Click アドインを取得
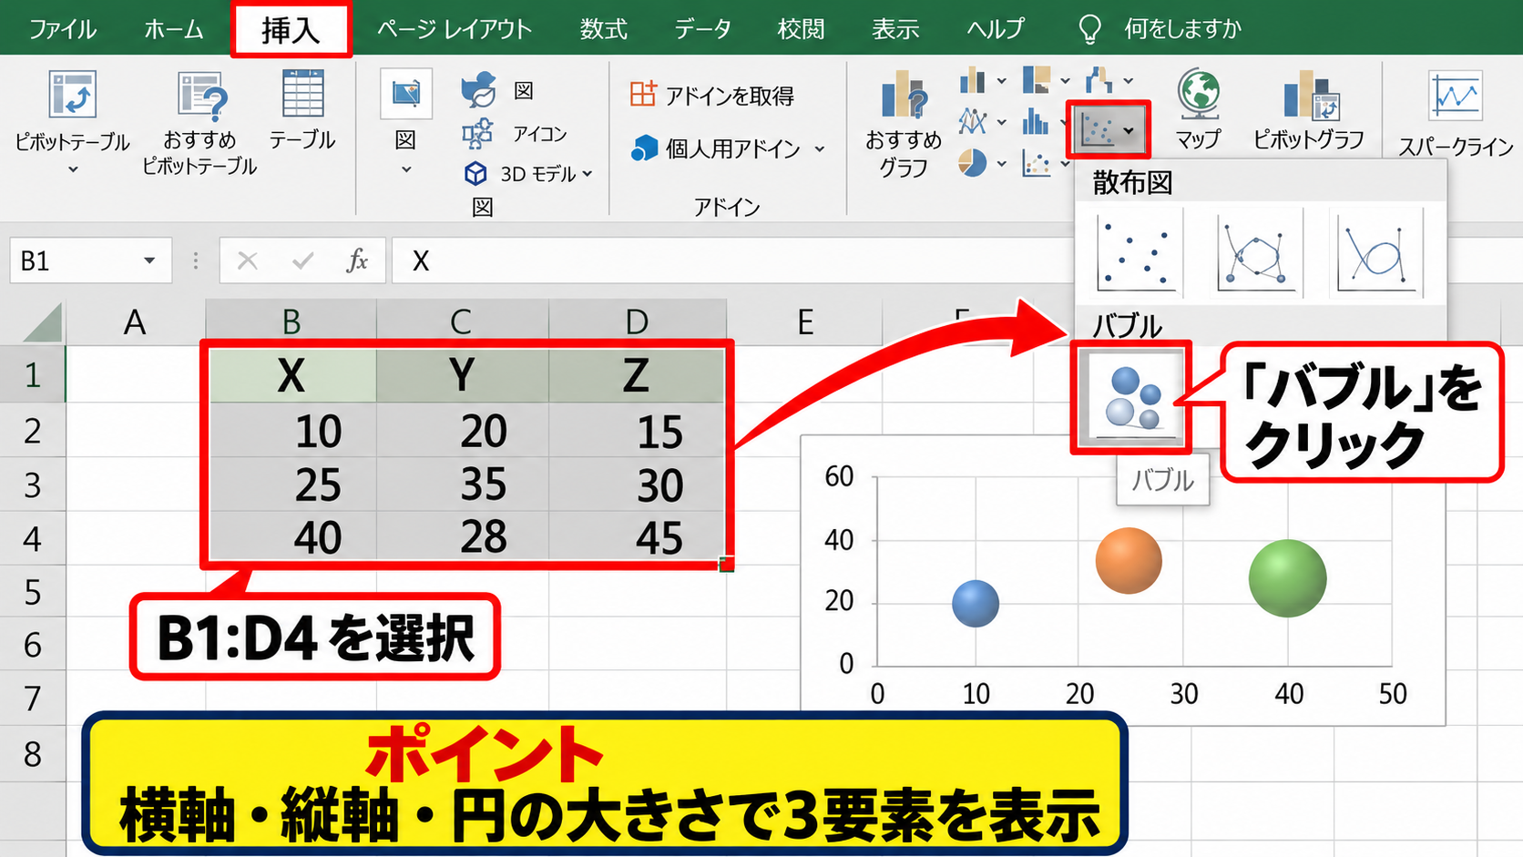The height and width of the screenshot is (857, 1523). 711,95
